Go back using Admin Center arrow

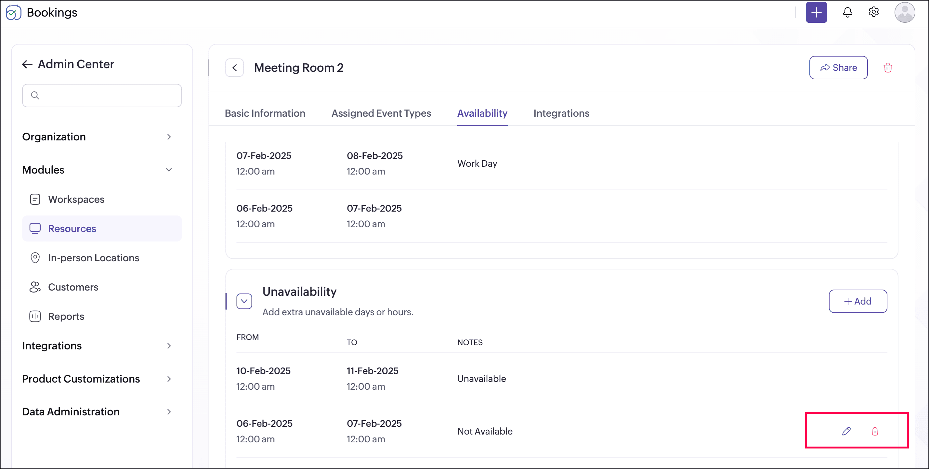click(x=27, y=64)
